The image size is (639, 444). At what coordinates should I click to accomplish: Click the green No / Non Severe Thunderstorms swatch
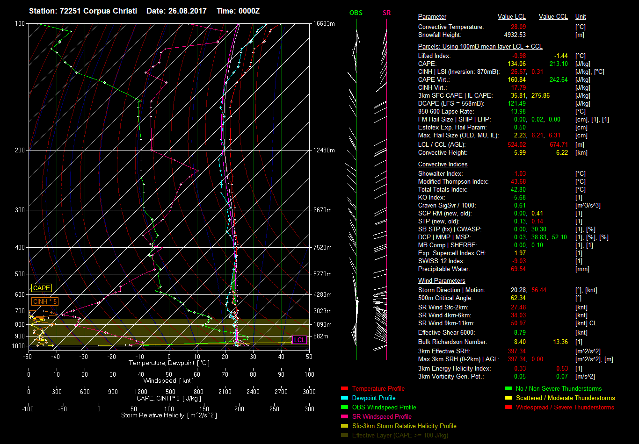(508, 389)
